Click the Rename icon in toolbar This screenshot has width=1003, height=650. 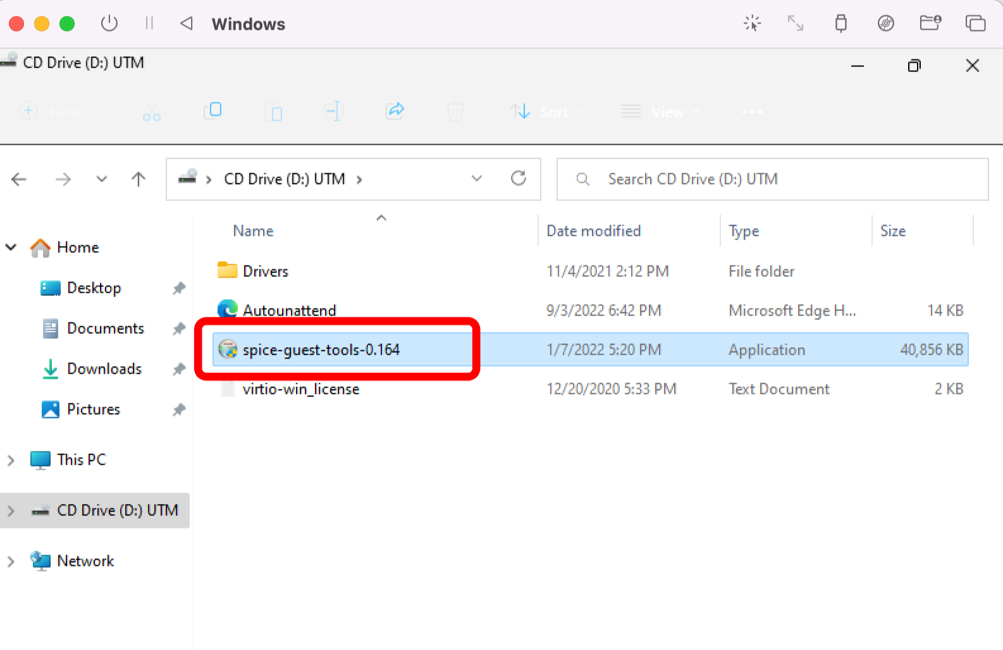pos(333,111)
